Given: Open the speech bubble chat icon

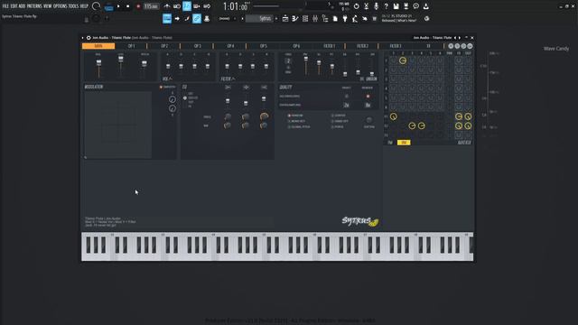Looking at the screenshot, I should coord(415,6).
